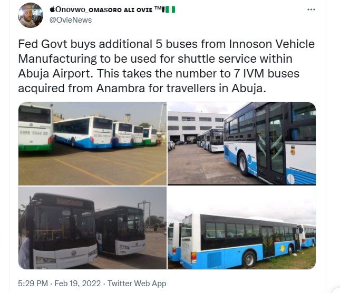Click the tweet text starting Fed Govt buys
Viewport: 340px width, 293px height.
[167, 66]
